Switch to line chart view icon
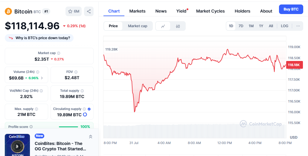This screenshot has height=156, width=308. coord(163,26)
